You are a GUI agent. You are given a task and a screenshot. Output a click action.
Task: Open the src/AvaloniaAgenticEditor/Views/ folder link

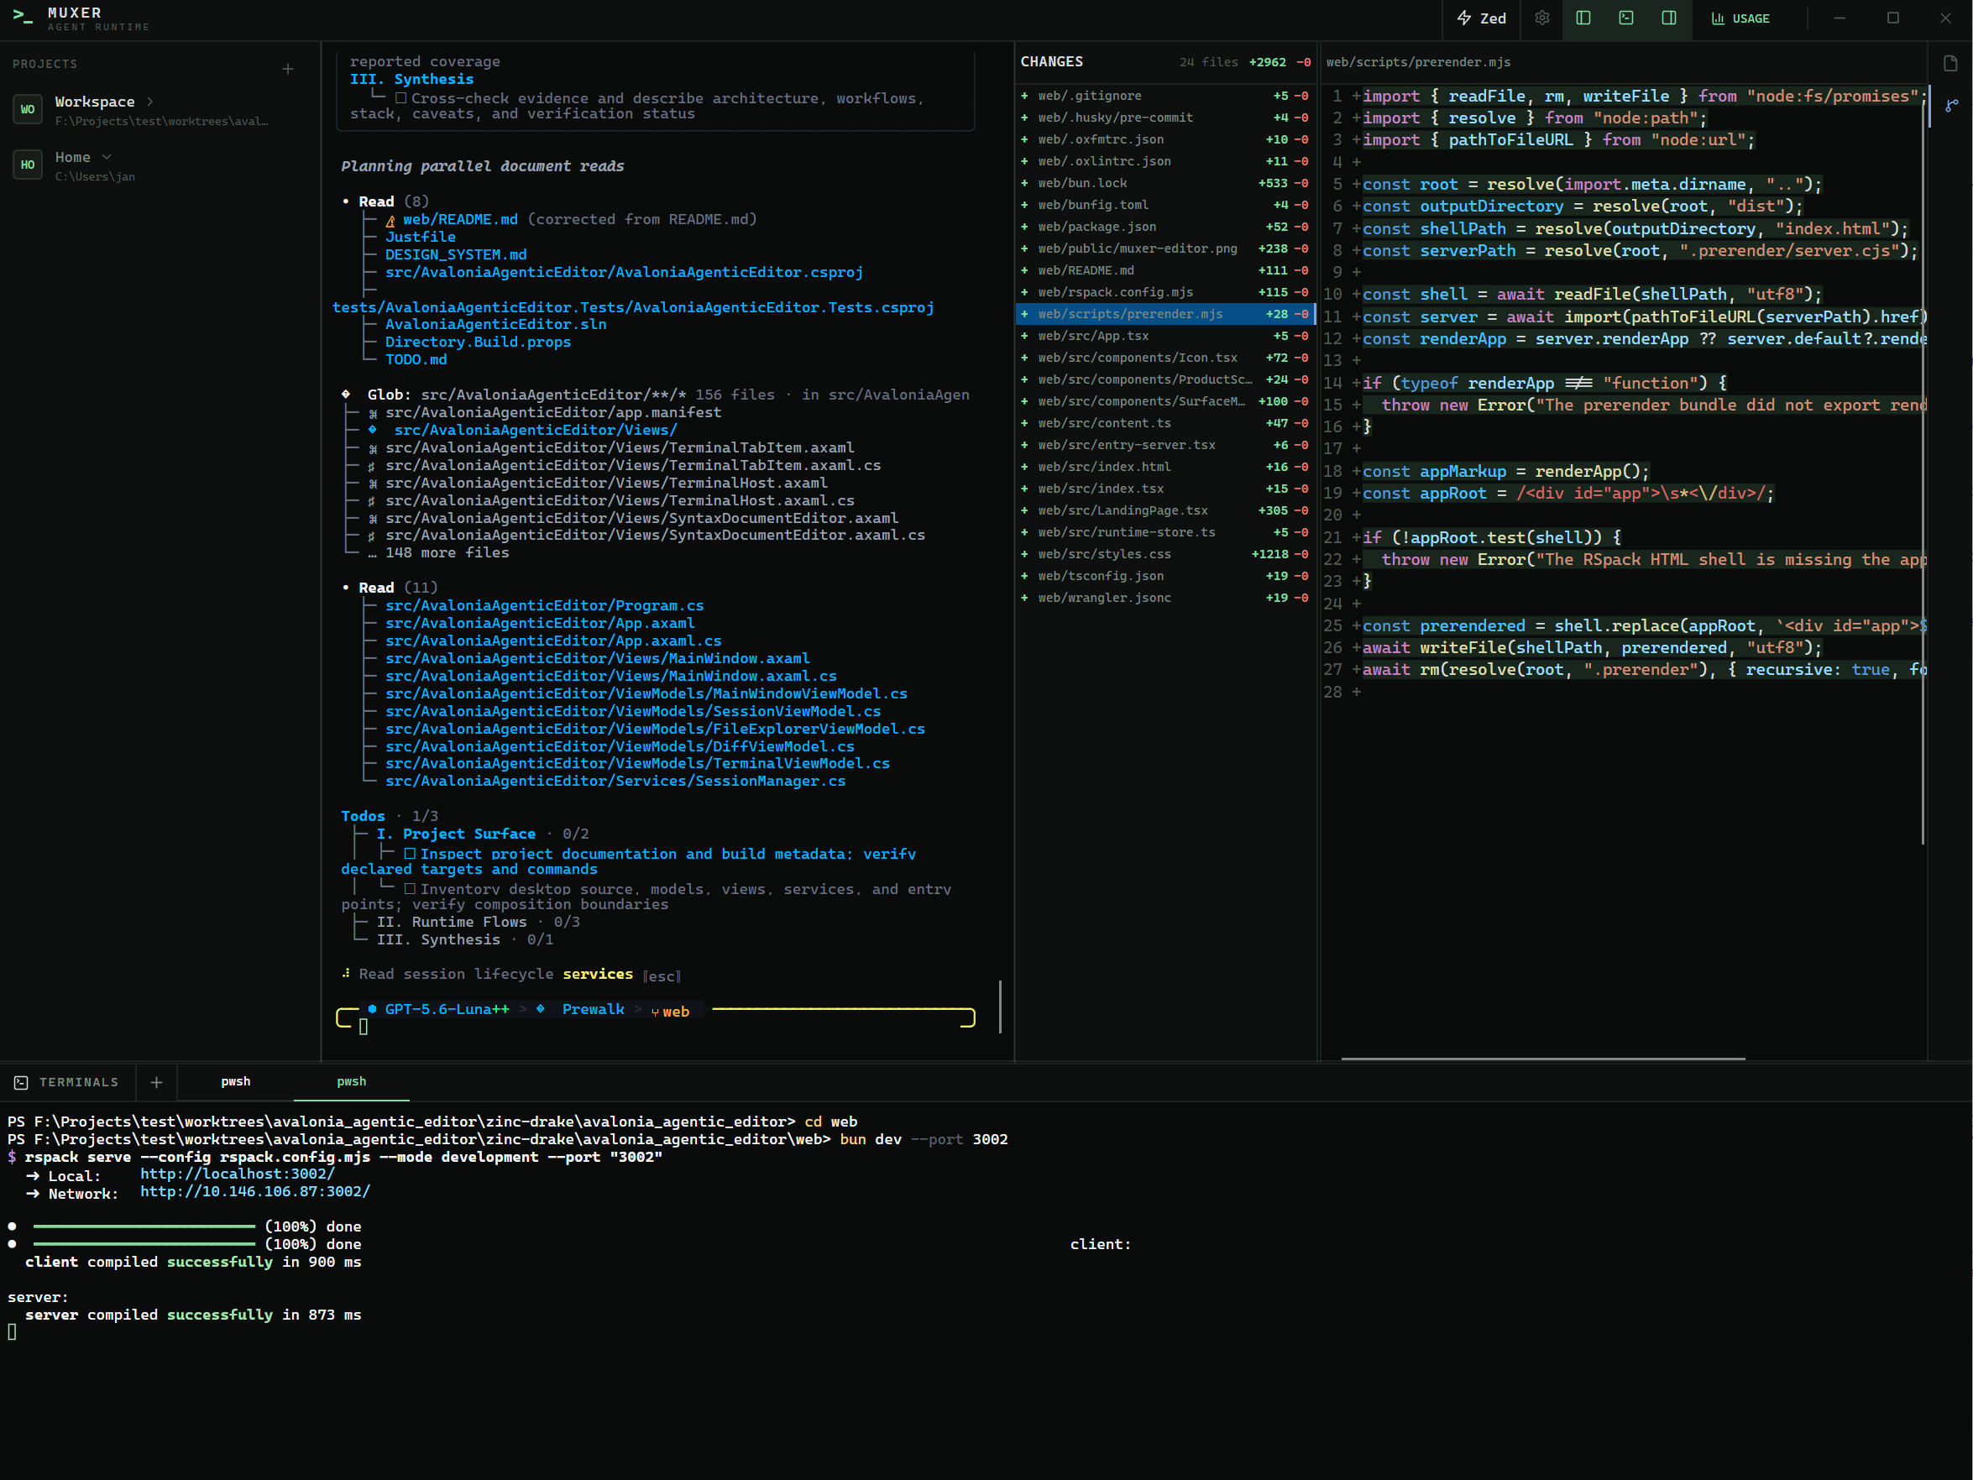click(x=535, y=430)
